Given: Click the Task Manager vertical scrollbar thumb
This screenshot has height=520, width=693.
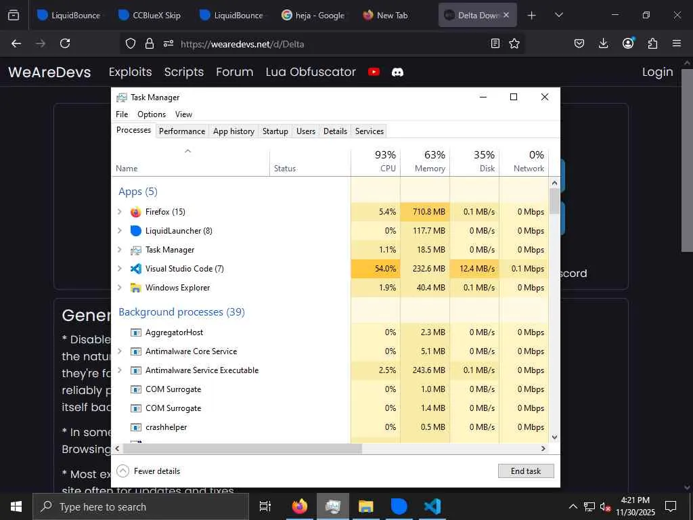Looking at the screenshot, I should tap(554, 202).
